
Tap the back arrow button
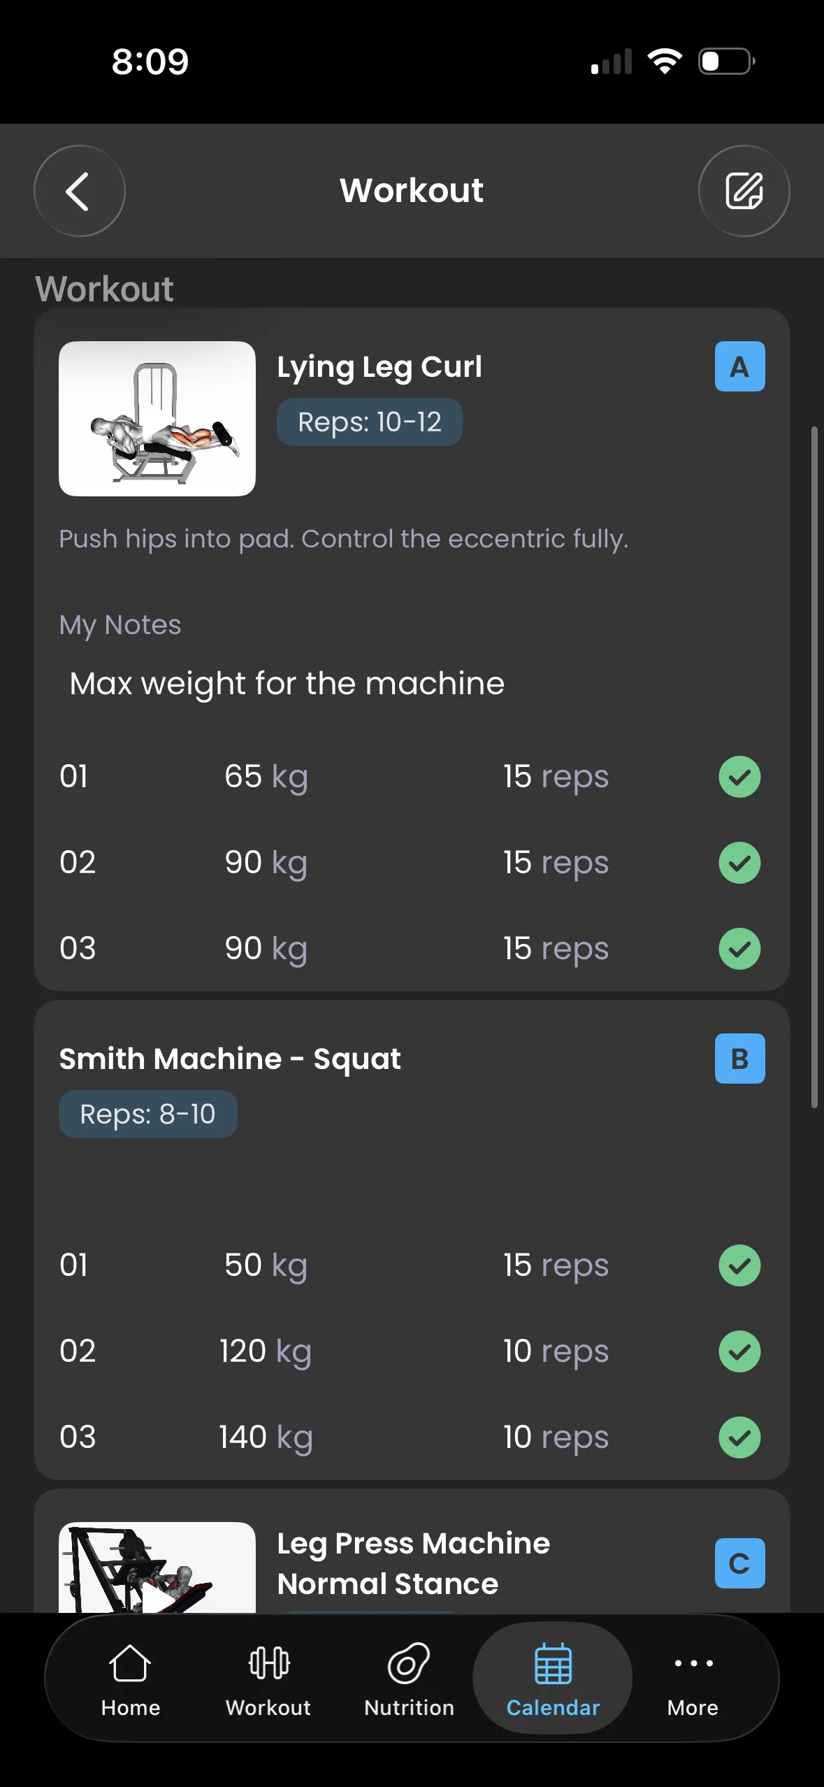click(79, 191)
